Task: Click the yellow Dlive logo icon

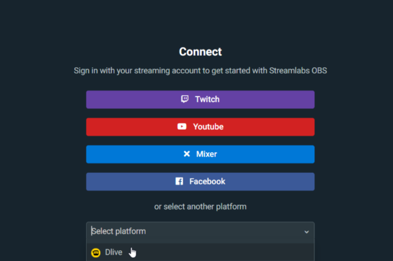Action: [x=96, y=253]
